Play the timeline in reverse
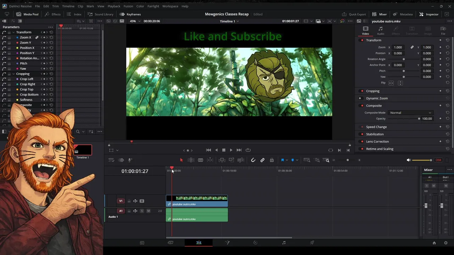 (x=216, y=150)
